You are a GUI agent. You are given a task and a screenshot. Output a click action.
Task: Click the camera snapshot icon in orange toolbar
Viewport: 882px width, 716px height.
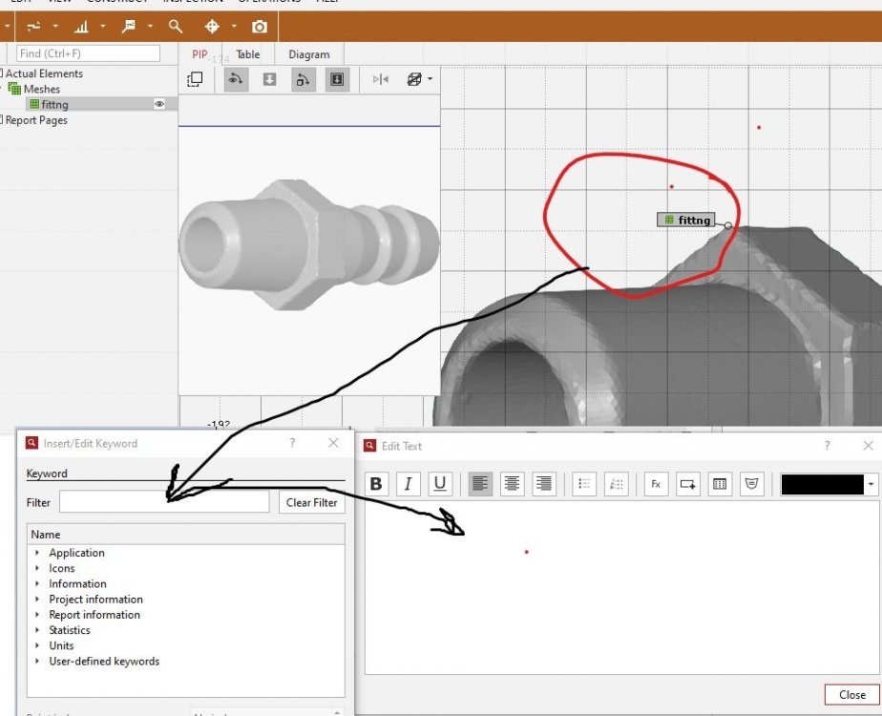coord(259,27)
